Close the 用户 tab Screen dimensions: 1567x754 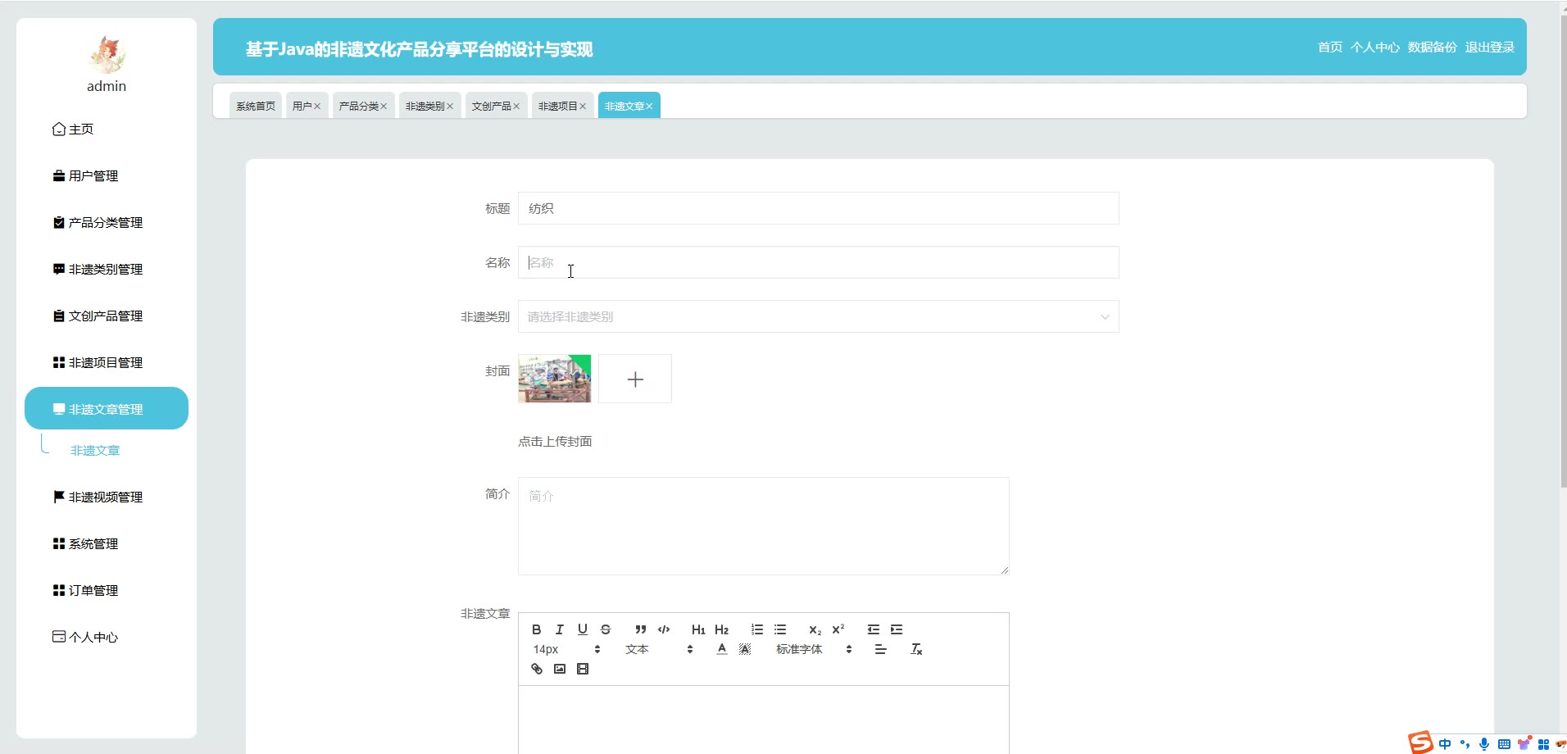tap(317, 107)
